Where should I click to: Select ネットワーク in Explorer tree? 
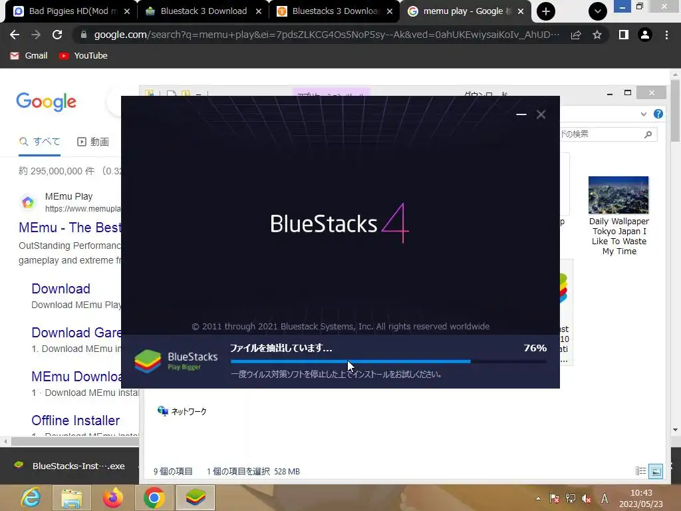click(x=182, y=411)
